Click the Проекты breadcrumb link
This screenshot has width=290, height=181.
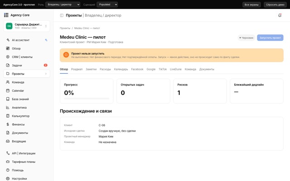click(x=65, y=28)
